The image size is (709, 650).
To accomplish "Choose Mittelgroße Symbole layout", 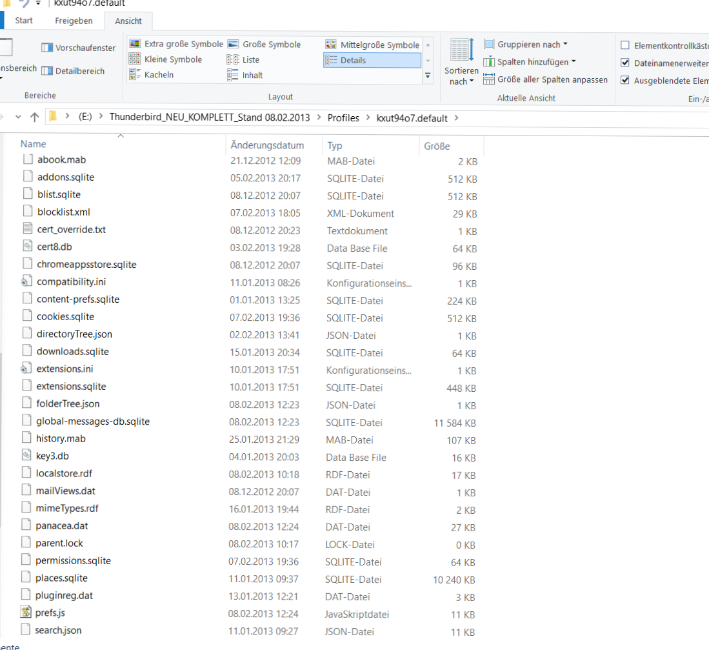I will coord(372,45).
